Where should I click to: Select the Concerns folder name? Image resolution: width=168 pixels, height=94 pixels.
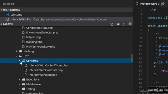(32, 61)
